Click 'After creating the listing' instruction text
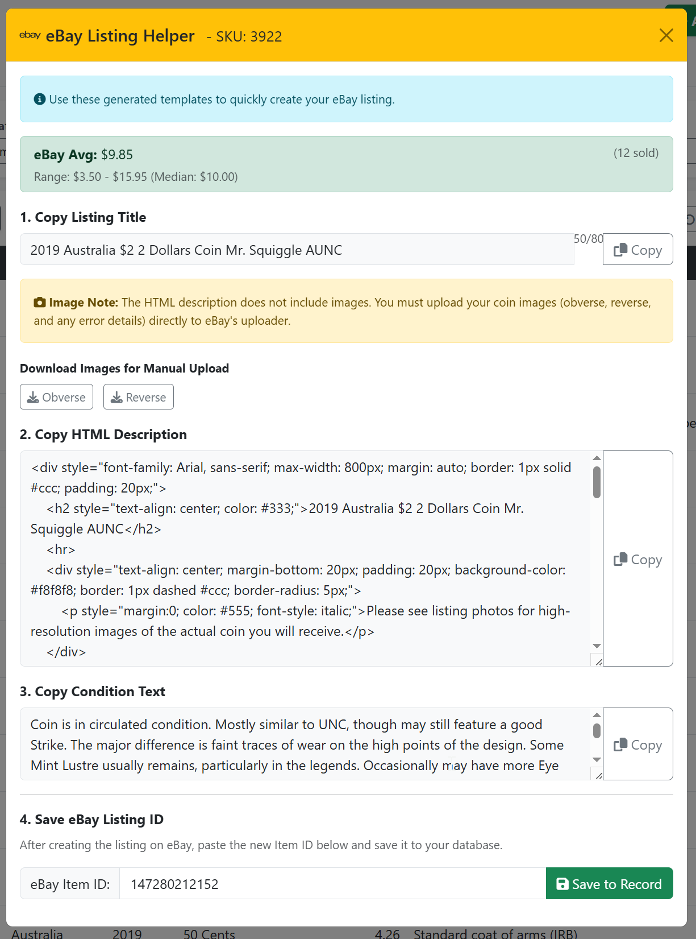The image size is (696, 939). coord(261,845)
